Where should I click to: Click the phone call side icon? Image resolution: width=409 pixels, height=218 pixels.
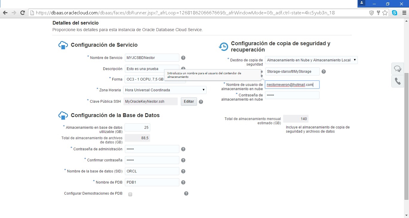398,81
